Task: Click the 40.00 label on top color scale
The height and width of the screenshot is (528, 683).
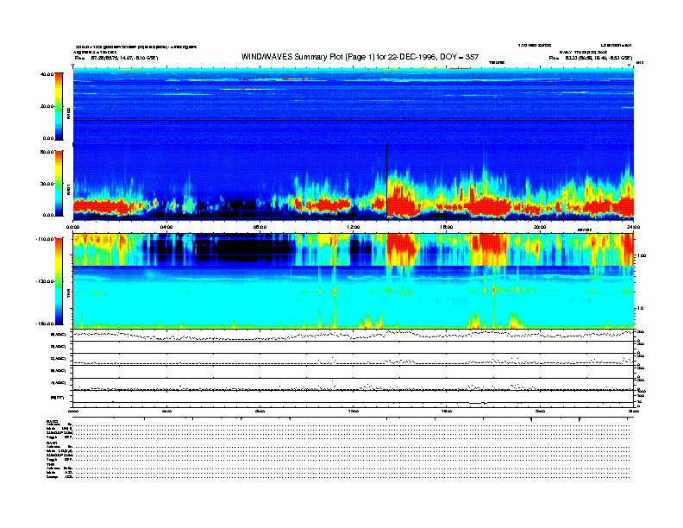Action: click(x=45, y=74)
